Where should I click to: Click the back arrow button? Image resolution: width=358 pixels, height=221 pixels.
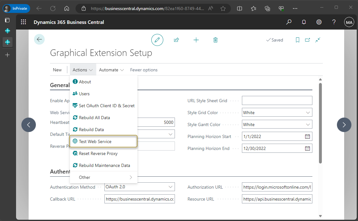pos(39,39)
